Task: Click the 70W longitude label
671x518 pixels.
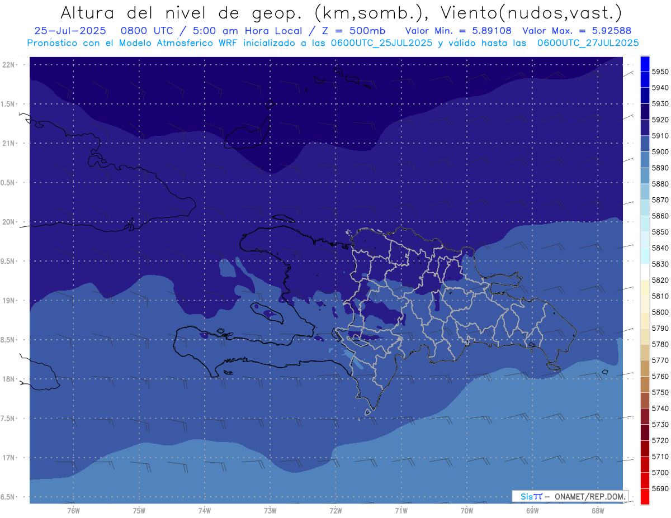Action: pos(467,511)
